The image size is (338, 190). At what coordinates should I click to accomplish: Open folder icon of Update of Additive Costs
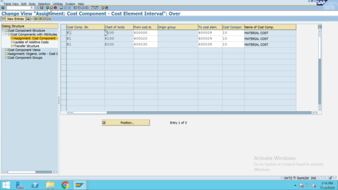pyautogui.click(x=12, y=42)
